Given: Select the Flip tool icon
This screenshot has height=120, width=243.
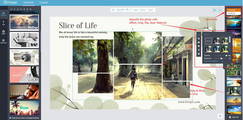Looking at the screenshot, I should [x=199, y=42].
